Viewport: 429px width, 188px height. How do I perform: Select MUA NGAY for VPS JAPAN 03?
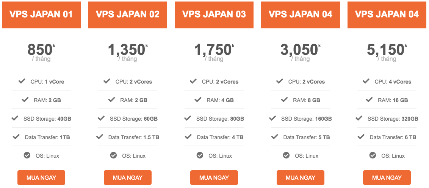214,178
